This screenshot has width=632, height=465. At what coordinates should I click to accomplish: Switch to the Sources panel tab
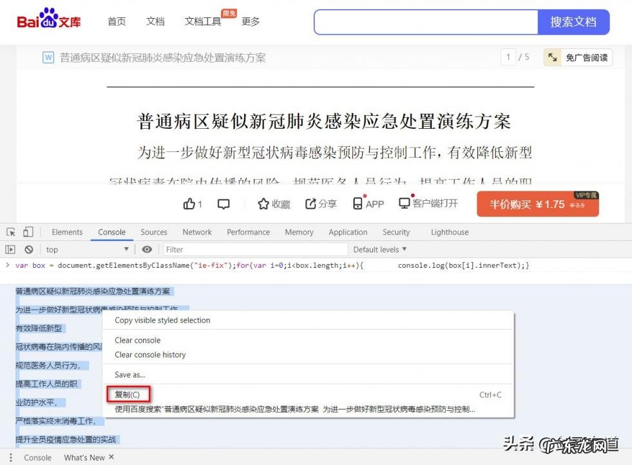coord(154,232)
